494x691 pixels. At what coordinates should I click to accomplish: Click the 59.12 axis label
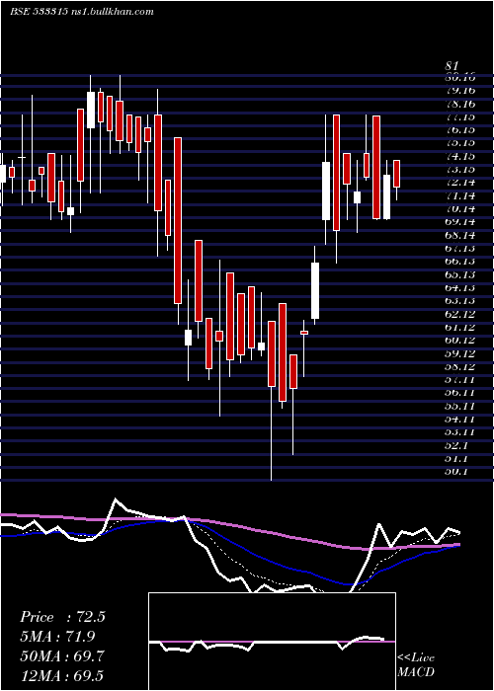coord(459,353)
